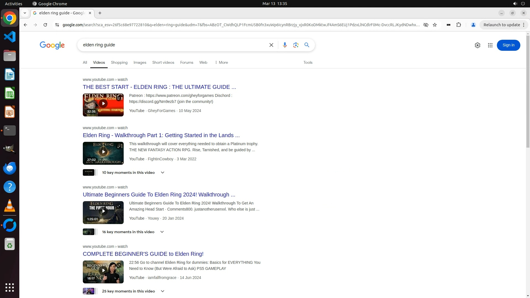This screenshot has width=530, height=298.
Task: Open the More search filters dropdown
Action: pyautogui.click(x=221, y=62)
